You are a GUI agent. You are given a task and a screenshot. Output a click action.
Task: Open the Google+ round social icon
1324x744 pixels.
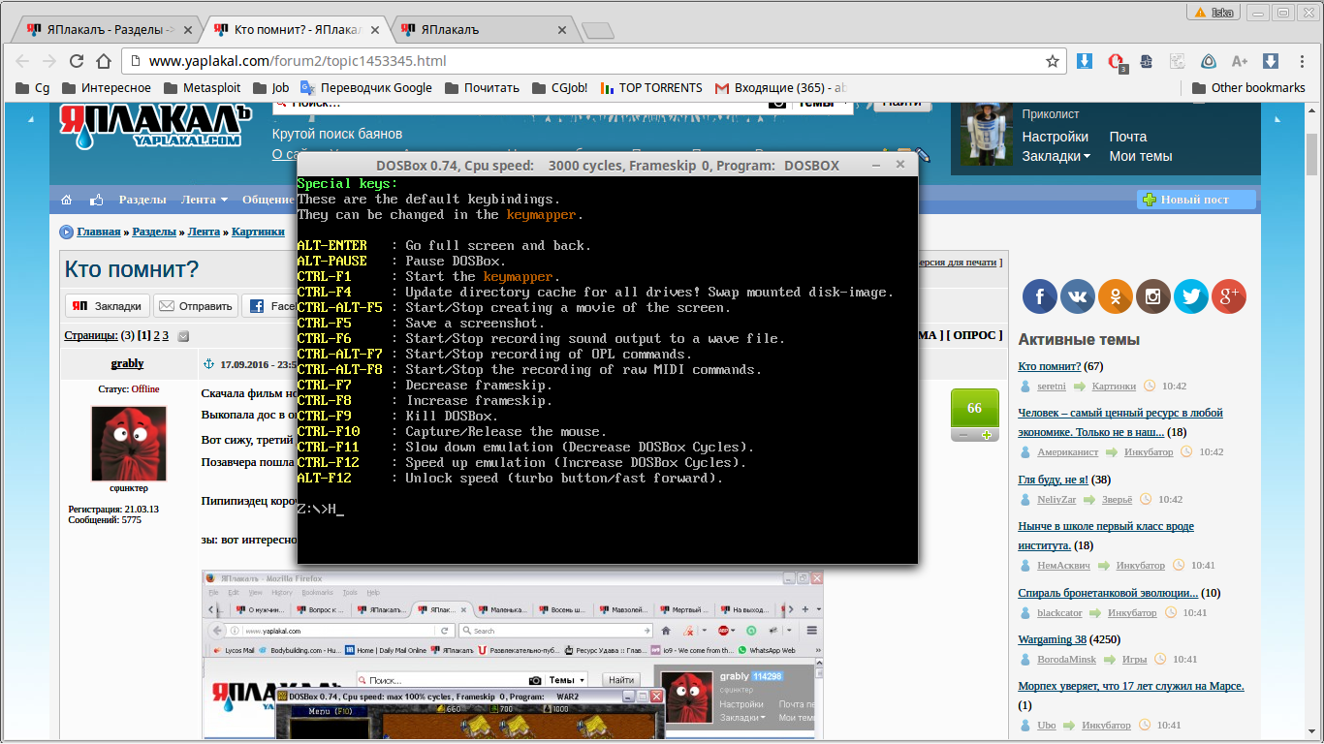tap(1228, 296)
